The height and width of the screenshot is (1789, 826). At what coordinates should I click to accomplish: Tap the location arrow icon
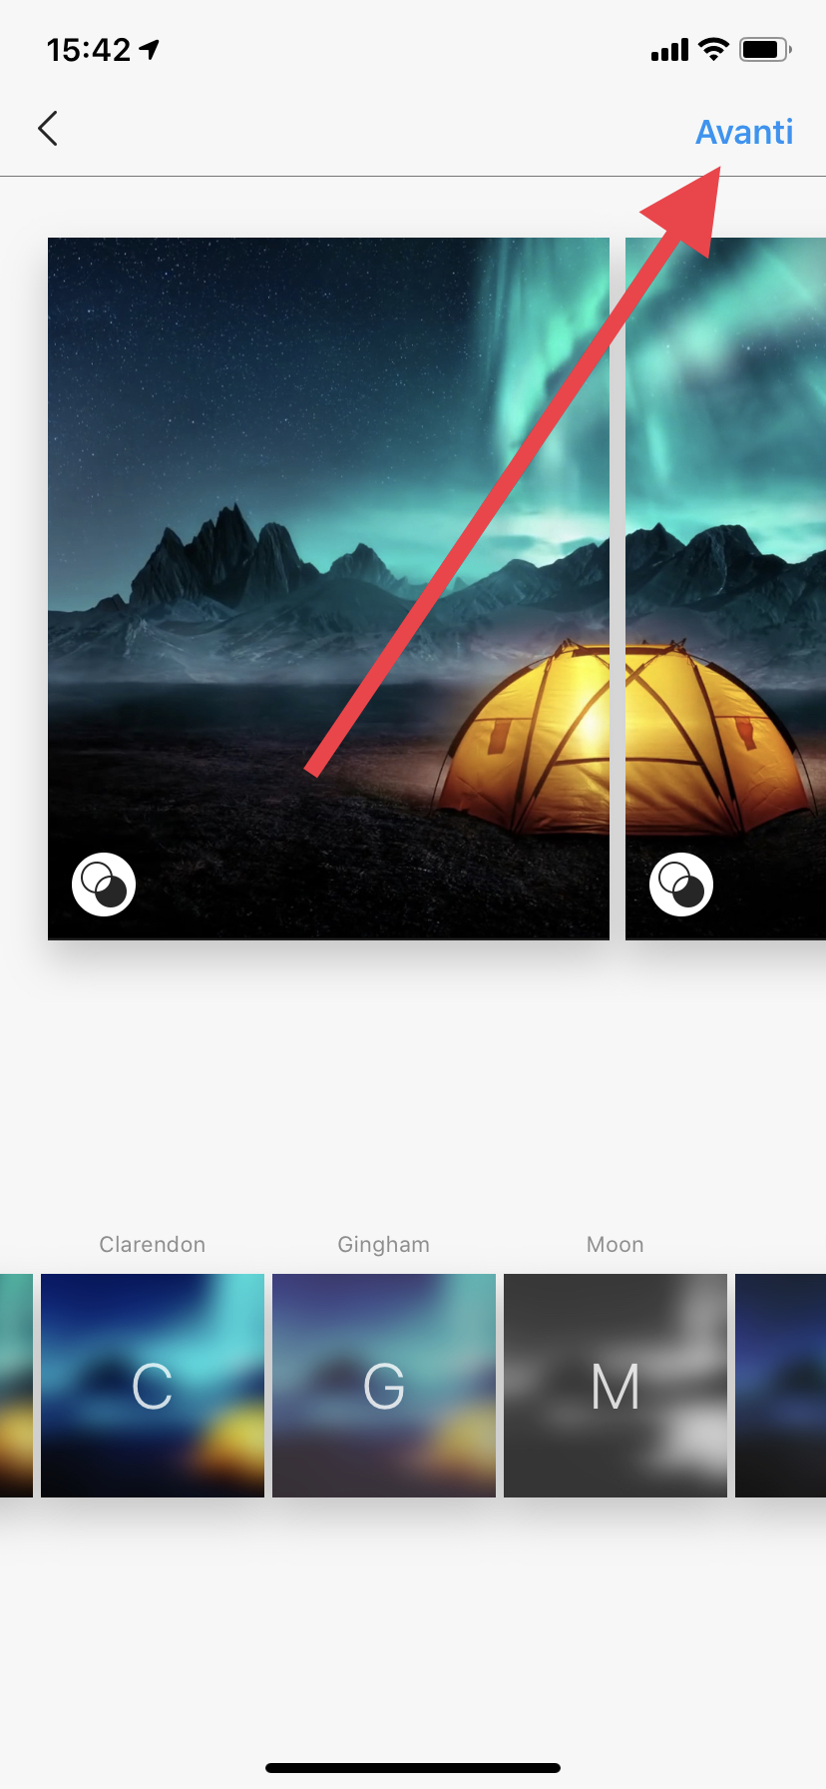(150, 49)
